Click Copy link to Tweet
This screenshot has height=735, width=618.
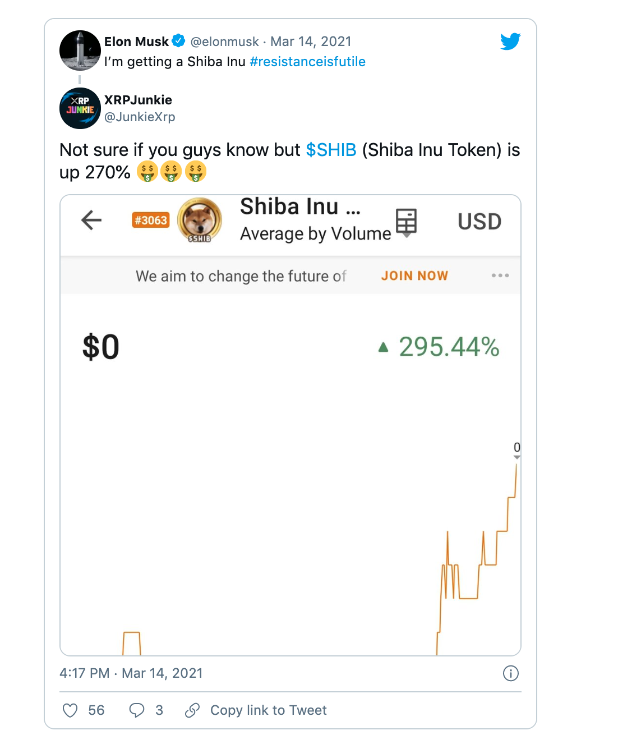[x=268, y=710]
